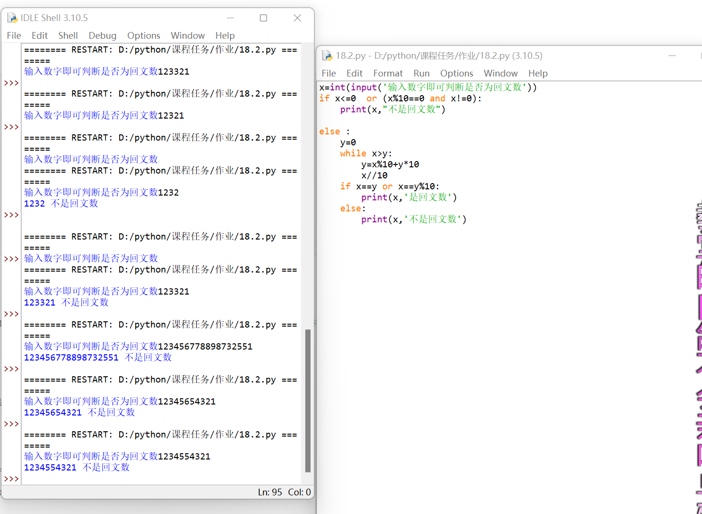
Task: Click the 'x=int(input(' code line in editor
Action: coord(428,87)
